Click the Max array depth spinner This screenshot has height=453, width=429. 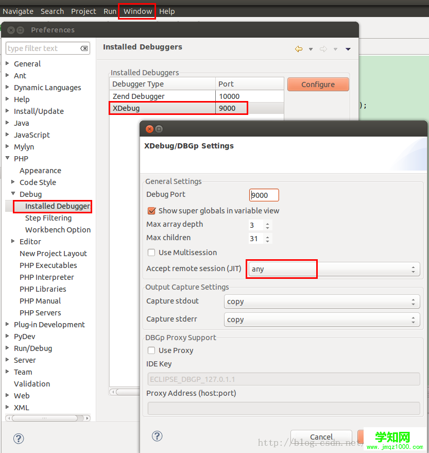click(x=260, y=225)
